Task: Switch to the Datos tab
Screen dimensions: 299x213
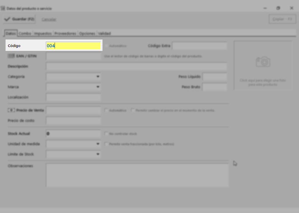Action: click(11, 33)
